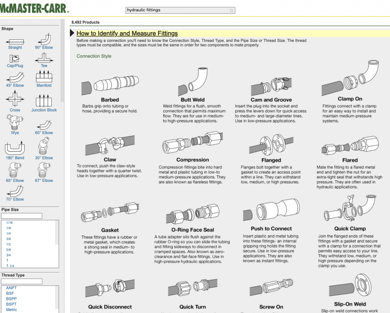Select 1/4 pipe size from list
The width and height of the screenshot is (390, 313).
point(8,233)
